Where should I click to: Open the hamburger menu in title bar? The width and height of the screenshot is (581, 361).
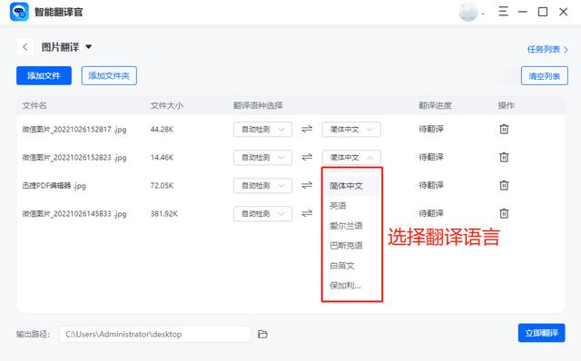click(x=503, y=12)
